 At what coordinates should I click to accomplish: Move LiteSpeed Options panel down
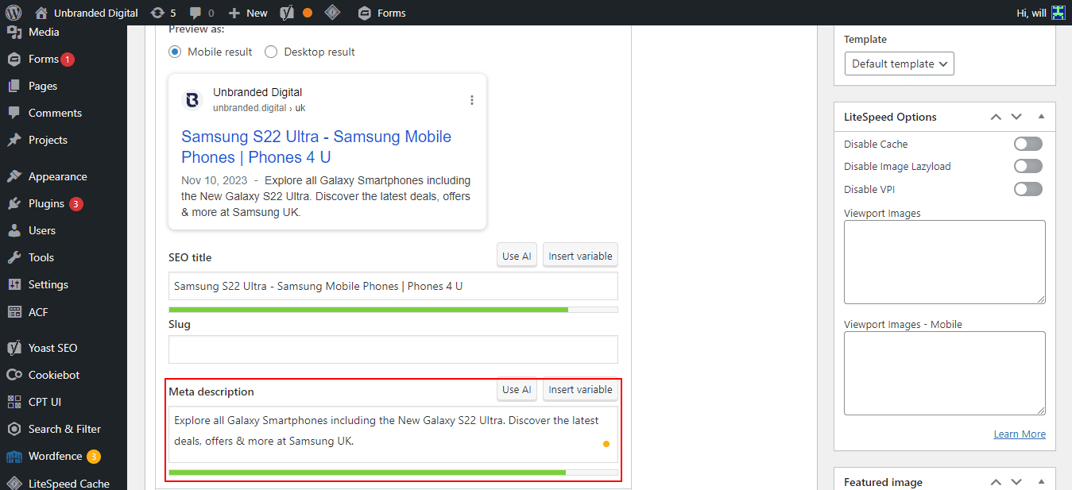click(x=1016, y=117)
